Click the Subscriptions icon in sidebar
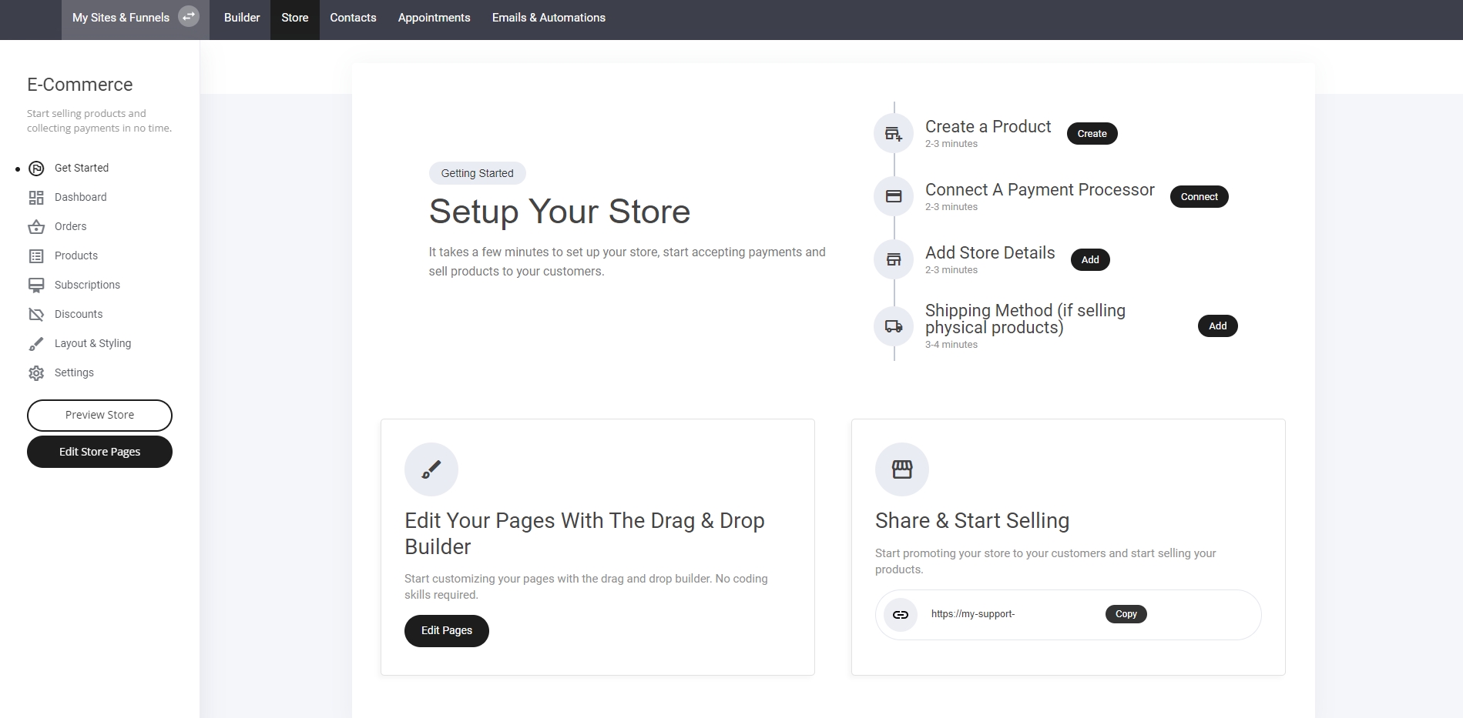 36,286
